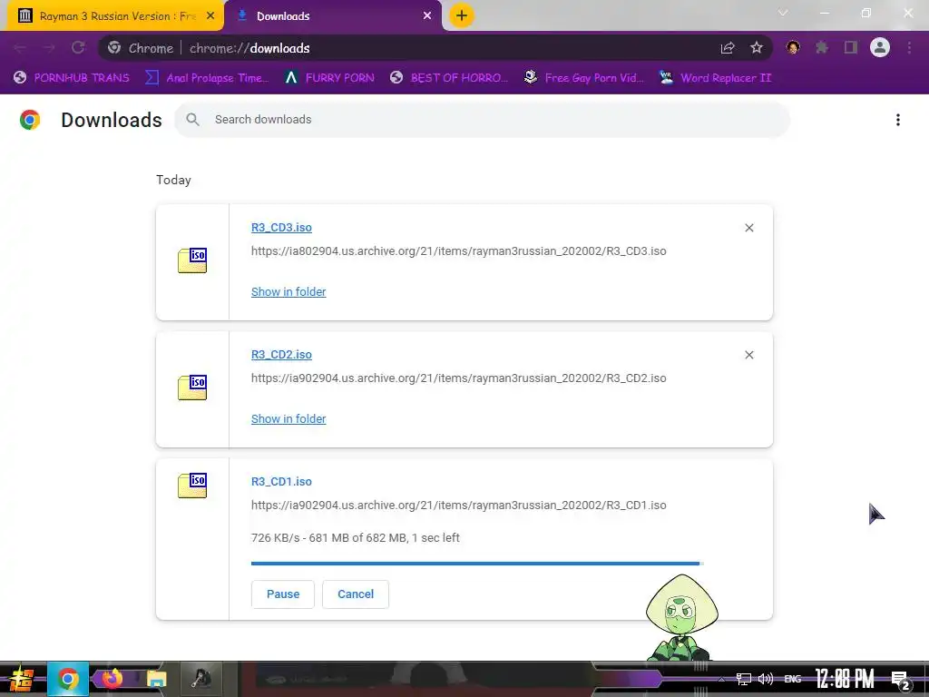Image resolution: width=929 pixels, height=697 pixels.
Task: Cancel the R3_CD1.iso download
Action: click(x=356, y=594)
